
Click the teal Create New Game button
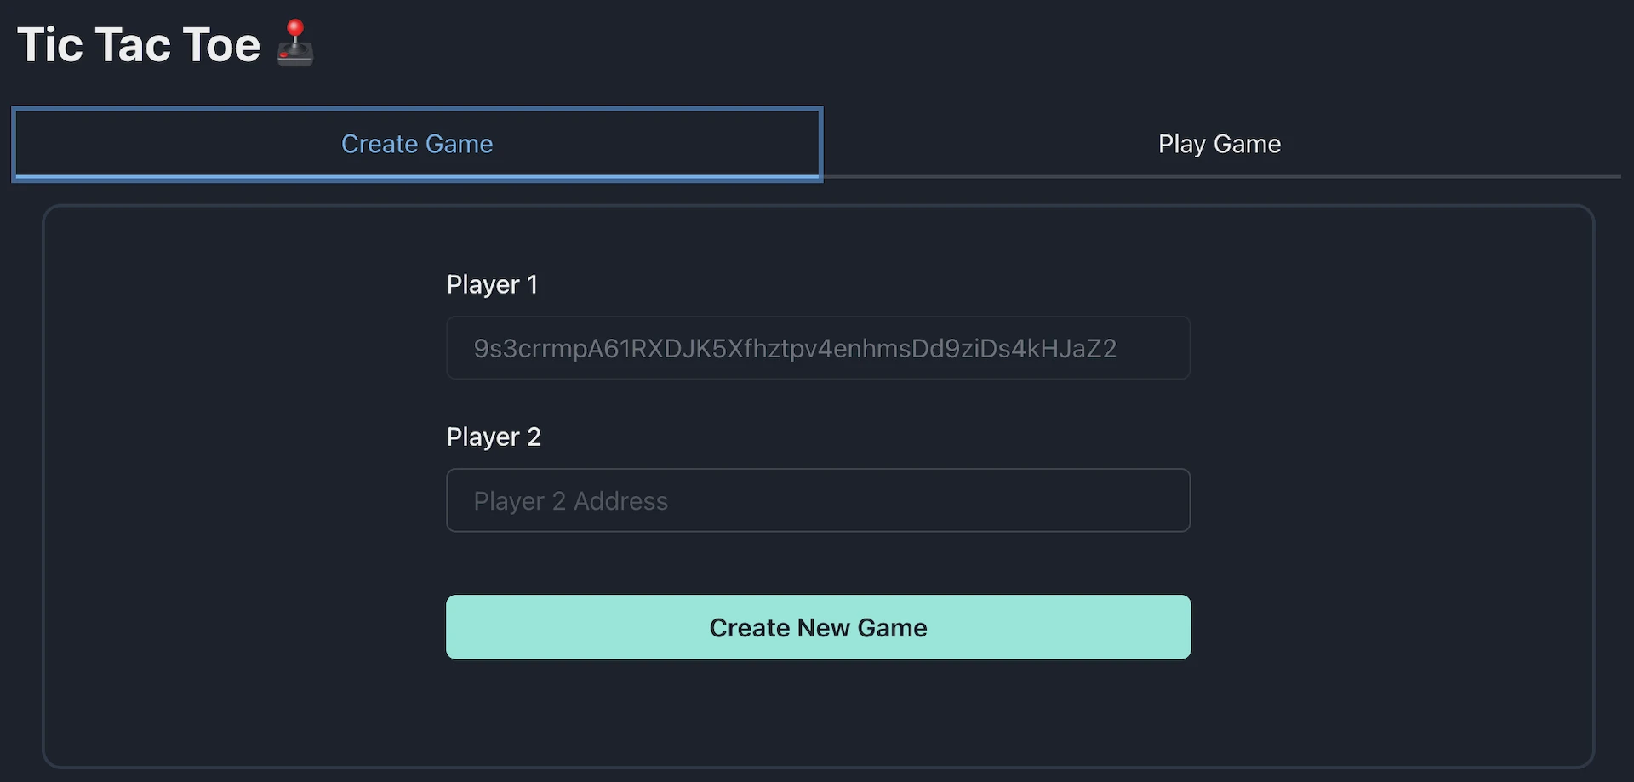tap(818, 627)
